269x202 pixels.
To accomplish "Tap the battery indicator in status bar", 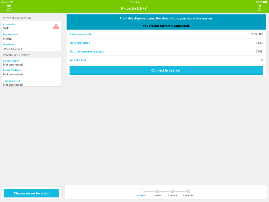I will pos(265,2).
